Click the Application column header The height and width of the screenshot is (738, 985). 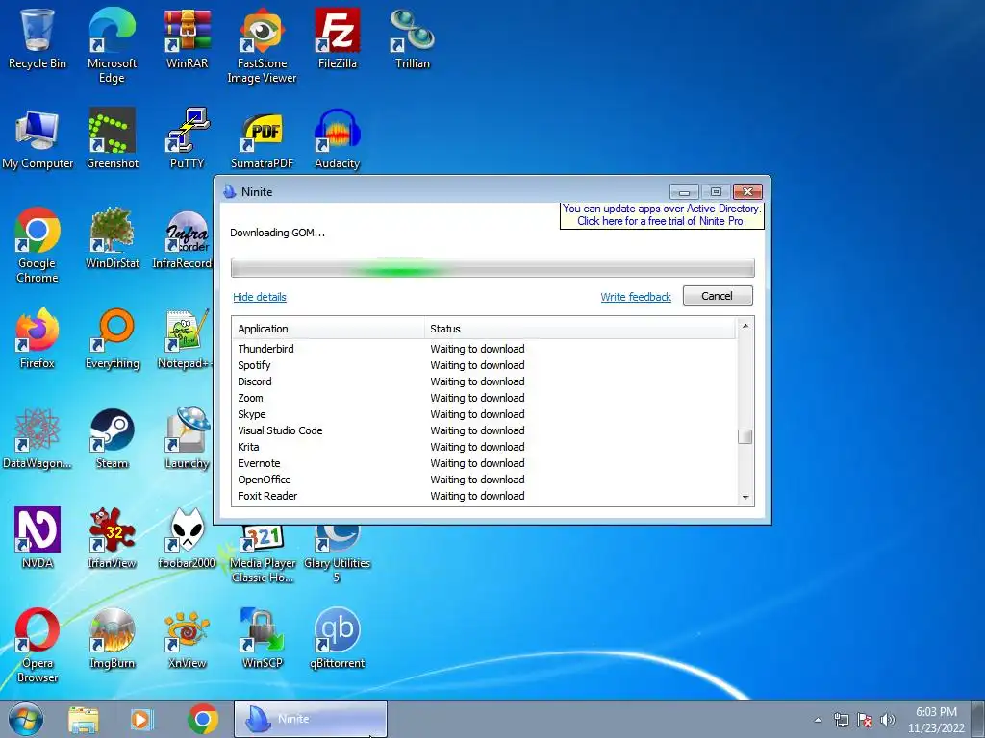[x=329, y=329]
